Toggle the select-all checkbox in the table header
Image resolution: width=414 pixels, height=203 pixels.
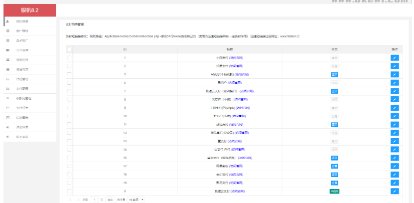[69, 49]
